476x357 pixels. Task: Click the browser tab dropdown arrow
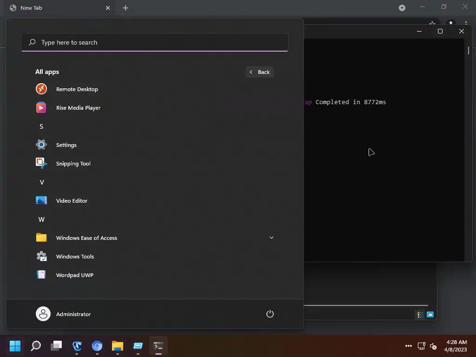point(402,8)
